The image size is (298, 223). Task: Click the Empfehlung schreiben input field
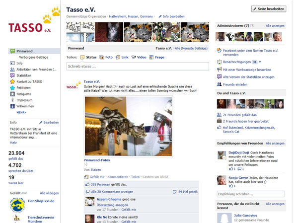click(251, 194)
